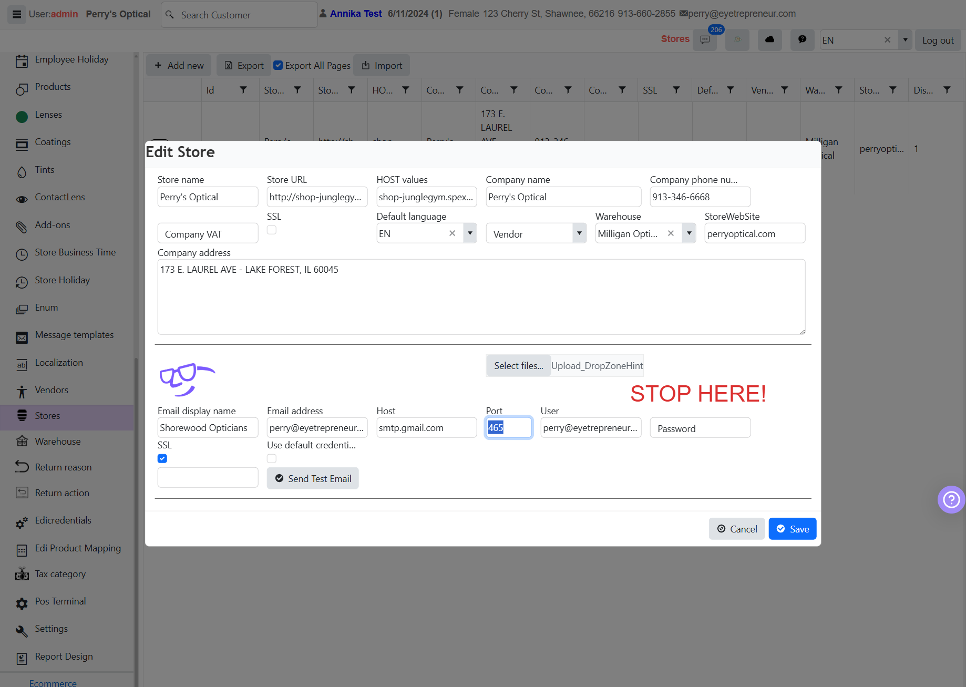Click the Company address text area
The image size is (966, 687).
481,297
